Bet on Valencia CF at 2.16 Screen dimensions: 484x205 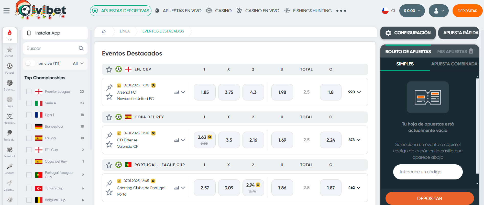[x=253, y=140]
